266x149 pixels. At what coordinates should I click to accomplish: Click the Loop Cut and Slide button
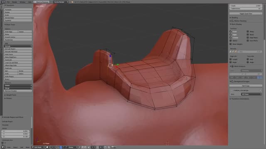pos(18,62)
